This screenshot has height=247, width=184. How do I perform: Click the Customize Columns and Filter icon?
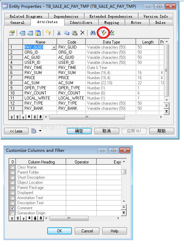103,33
